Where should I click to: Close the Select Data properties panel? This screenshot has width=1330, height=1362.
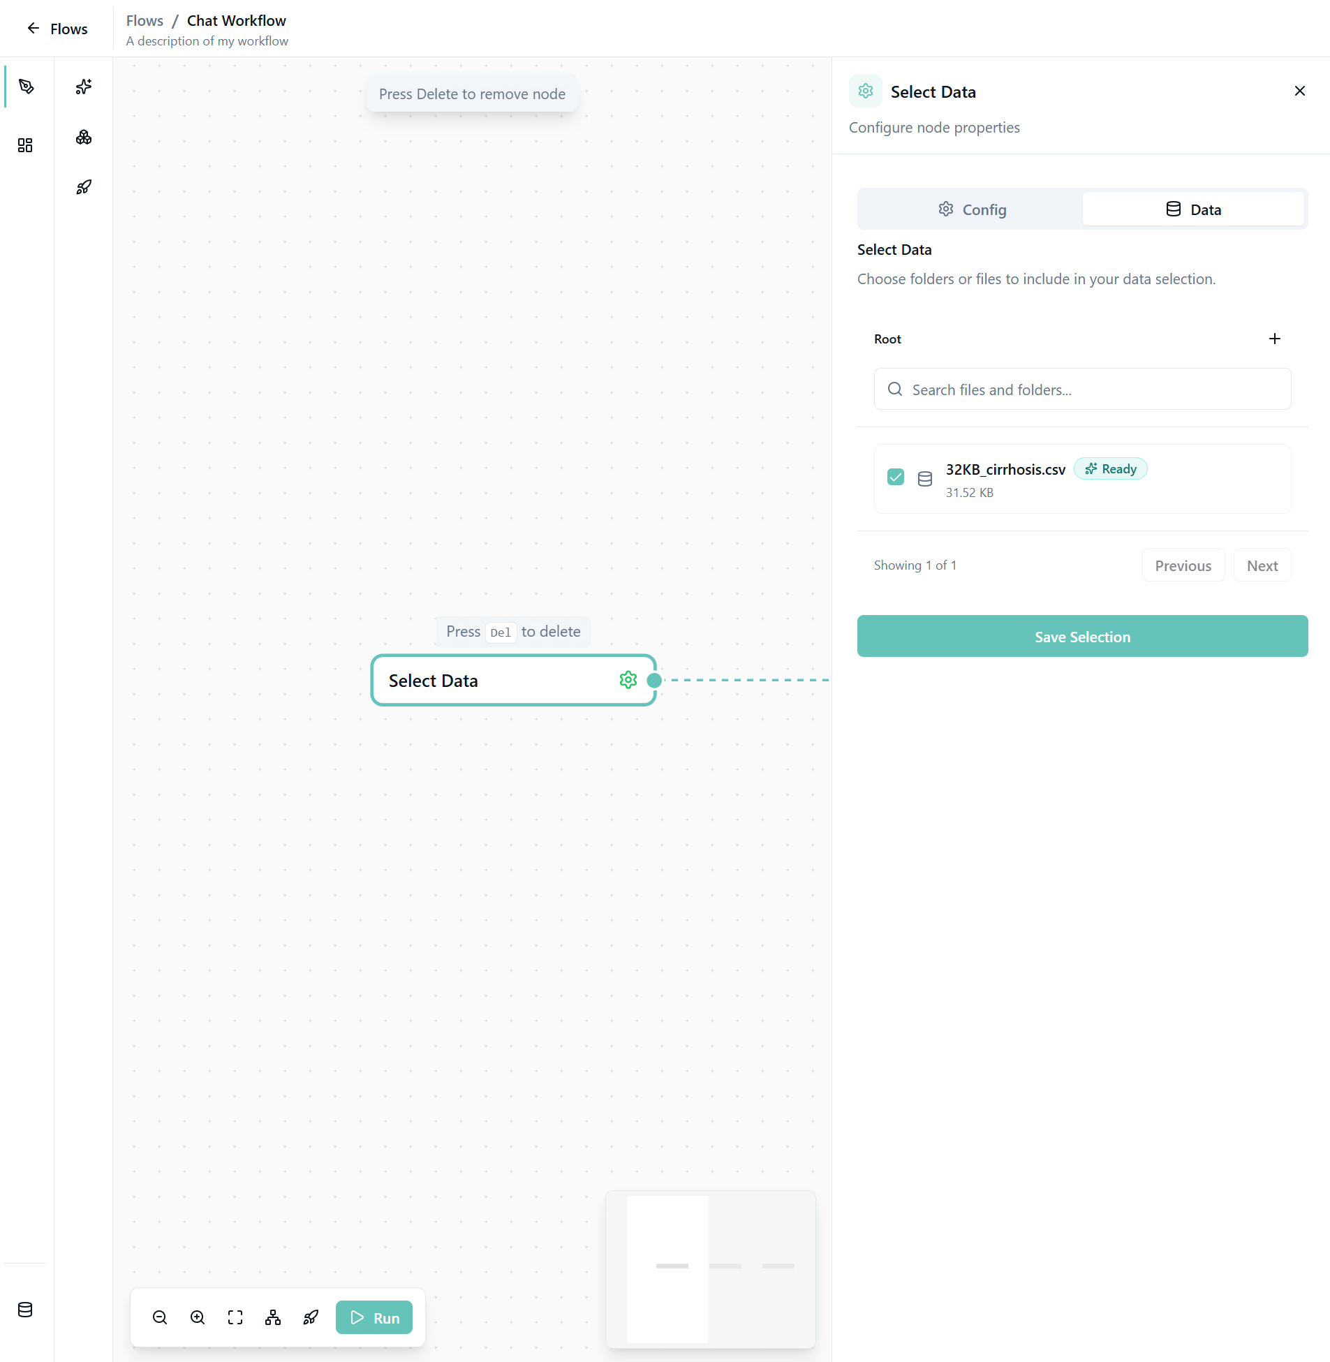click(x=1299, y=91)
